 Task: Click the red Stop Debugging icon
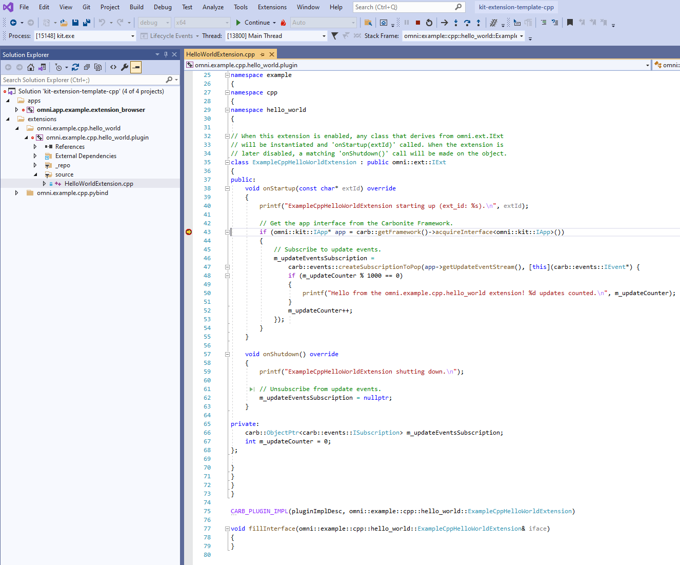coord(417,23)
